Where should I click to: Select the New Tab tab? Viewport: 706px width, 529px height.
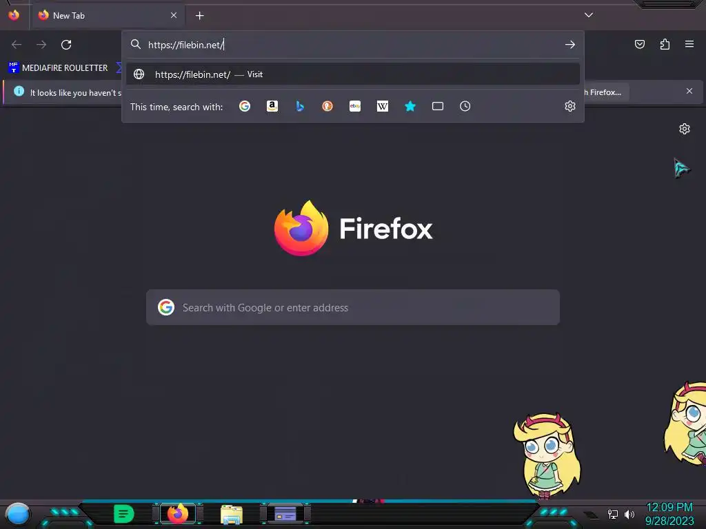click(108, 16)
